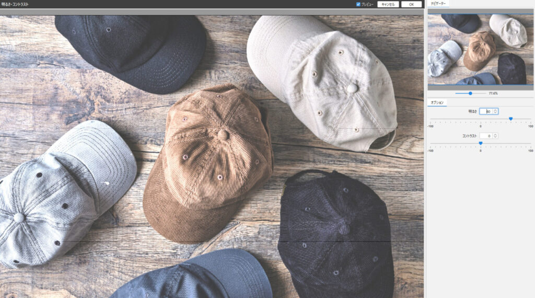
Task: Click the 明るさ・コントラスト dialog title
Action: tap(15, 4)
